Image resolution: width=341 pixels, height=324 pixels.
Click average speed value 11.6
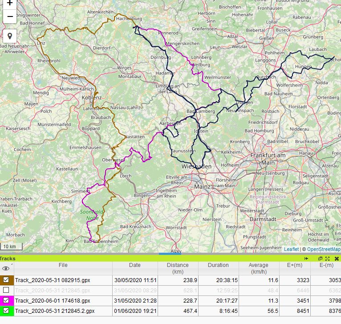[273, 280]
